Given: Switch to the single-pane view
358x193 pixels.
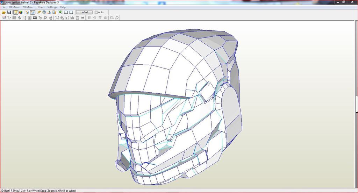Looking at the screenshot, I should point(71,12).
